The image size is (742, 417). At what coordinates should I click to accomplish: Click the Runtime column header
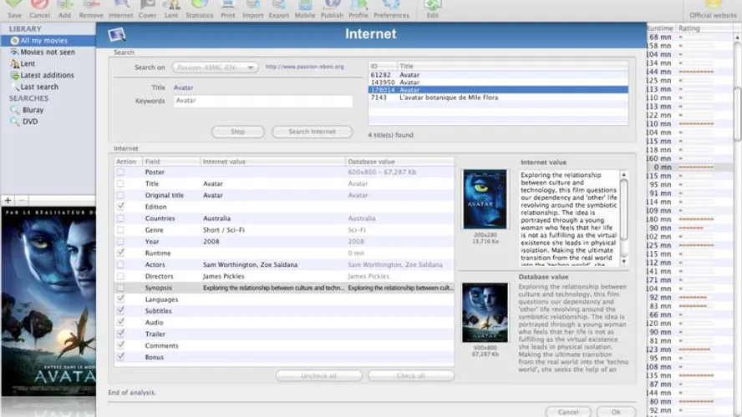[661, 28]
